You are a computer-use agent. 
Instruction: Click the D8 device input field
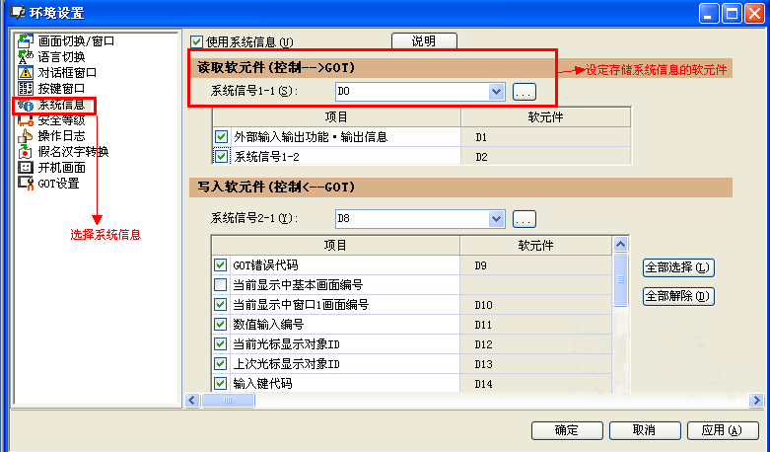(410, 218)
